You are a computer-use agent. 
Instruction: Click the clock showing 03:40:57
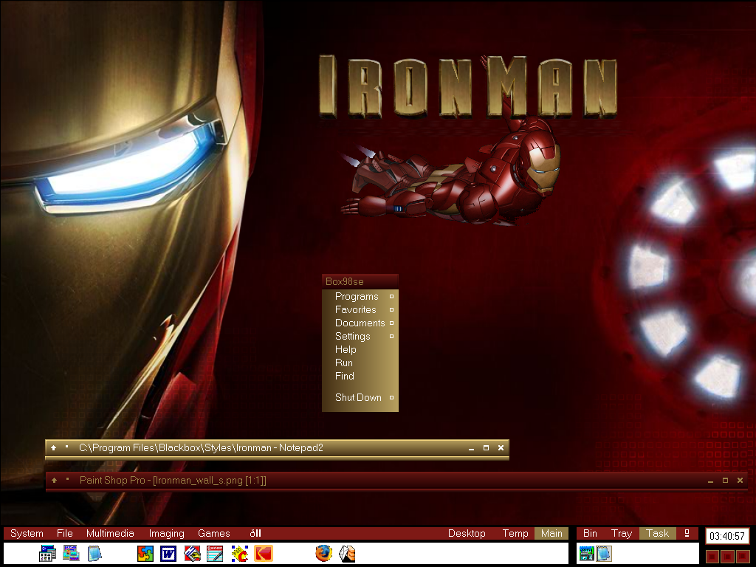727,536
